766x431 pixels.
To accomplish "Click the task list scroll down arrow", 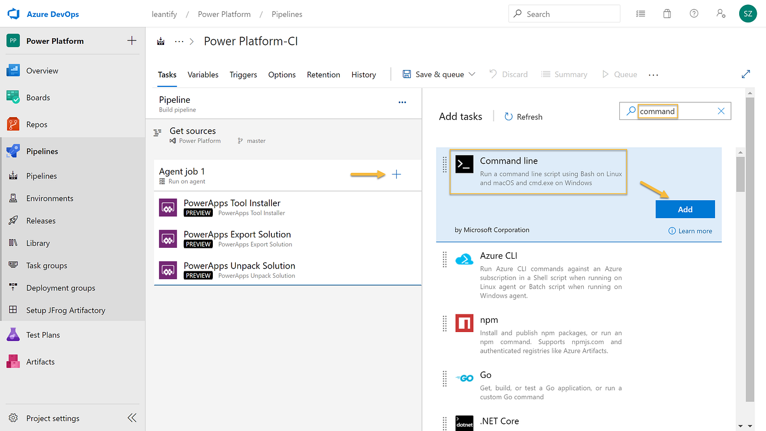I will pyautogui.click(x=741, y=426).
